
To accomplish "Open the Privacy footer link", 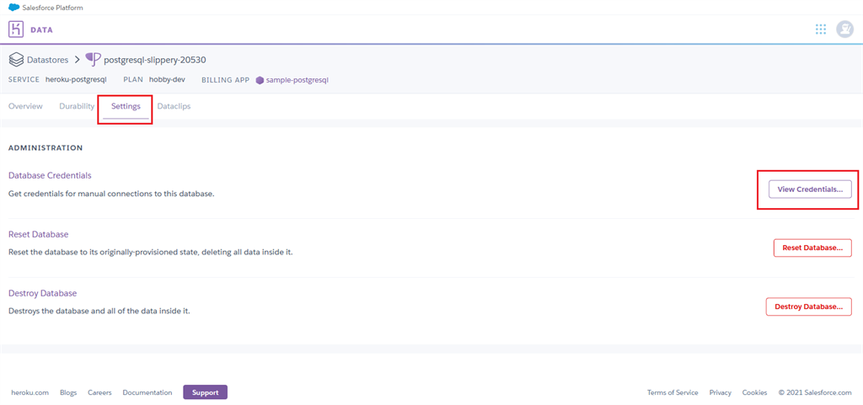I will (x=721, y=392).
